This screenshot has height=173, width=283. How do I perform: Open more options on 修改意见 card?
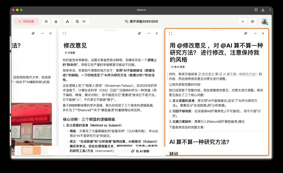coord(149,33)
